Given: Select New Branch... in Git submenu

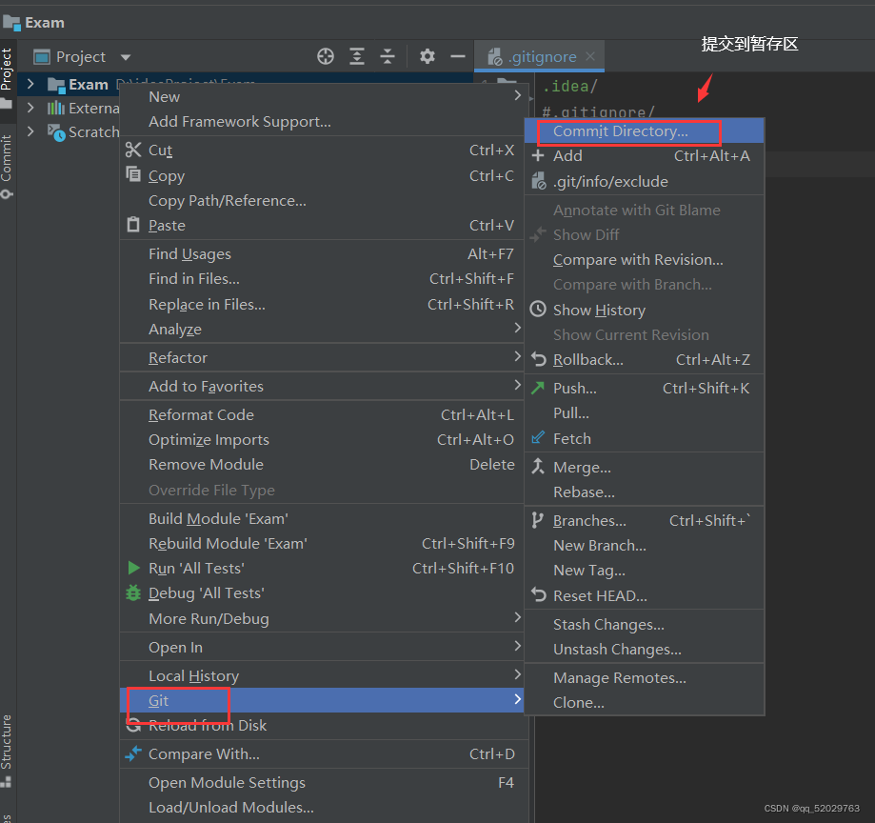Looking at the screenshot, I should click(x=644, y=546).
